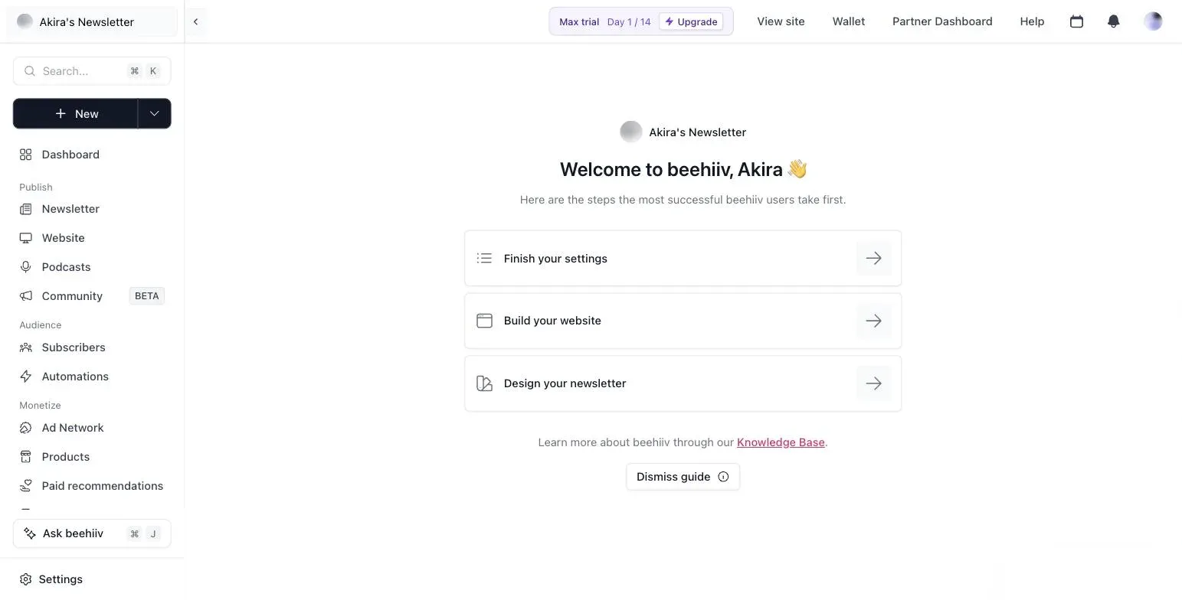
Task: Open Wallet in top bar
Action: pos(849,21)
